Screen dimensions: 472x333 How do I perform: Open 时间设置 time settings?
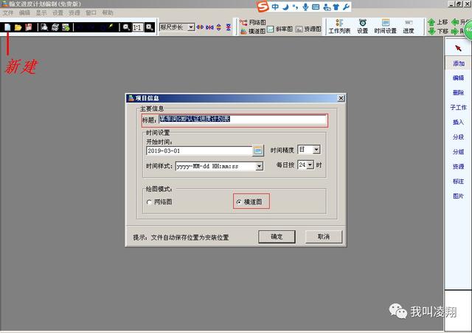[385, 27]
